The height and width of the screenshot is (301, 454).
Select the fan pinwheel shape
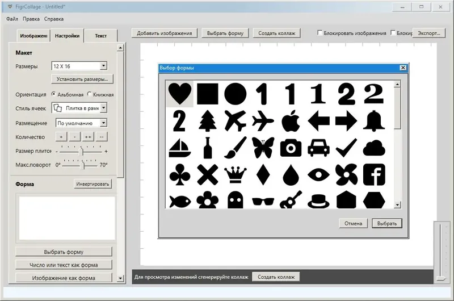tap(346, 175)
